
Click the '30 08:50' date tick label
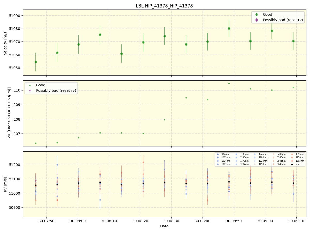tap(234, 221)
